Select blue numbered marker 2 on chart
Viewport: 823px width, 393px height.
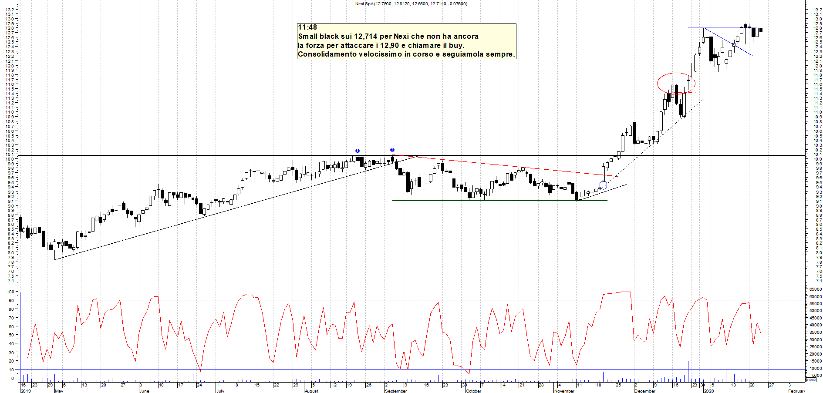pos(392,150)
